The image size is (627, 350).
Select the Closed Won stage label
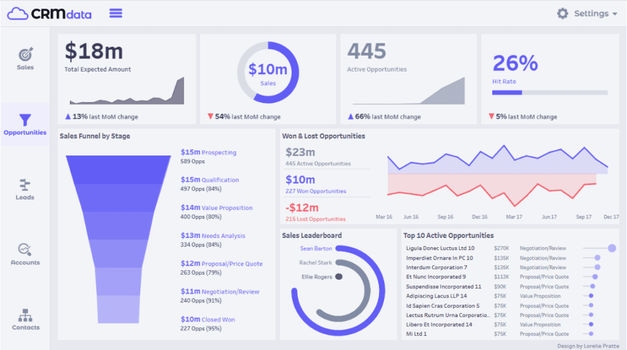218,319
